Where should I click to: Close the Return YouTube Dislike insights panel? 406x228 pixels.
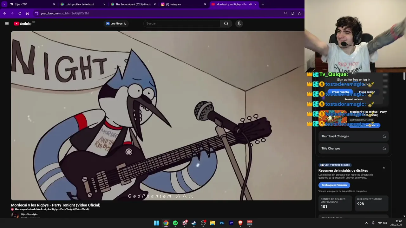click(384, 168)
